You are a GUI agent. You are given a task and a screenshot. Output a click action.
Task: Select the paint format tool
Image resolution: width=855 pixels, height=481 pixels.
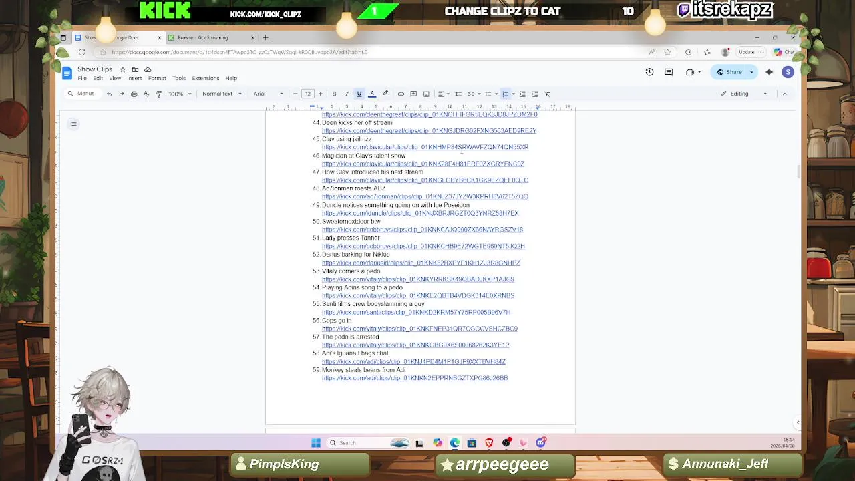pos(158,94)
